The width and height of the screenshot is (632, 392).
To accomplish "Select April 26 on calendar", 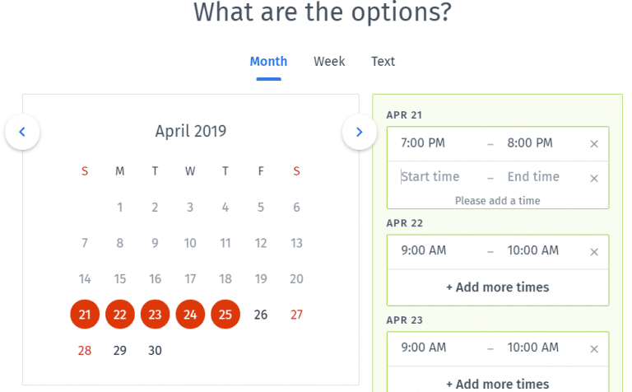I will 261,315.
